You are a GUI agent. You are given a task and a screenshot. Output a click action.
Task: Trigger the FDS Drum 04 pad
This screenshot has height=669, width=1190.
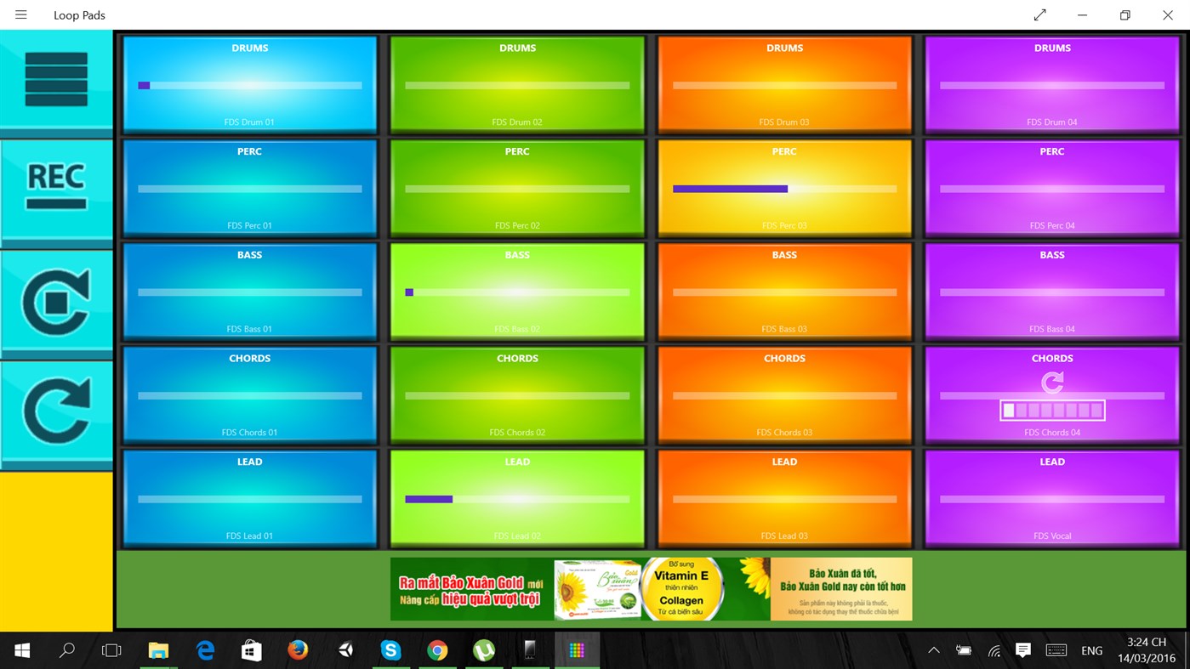(1051, 83)
